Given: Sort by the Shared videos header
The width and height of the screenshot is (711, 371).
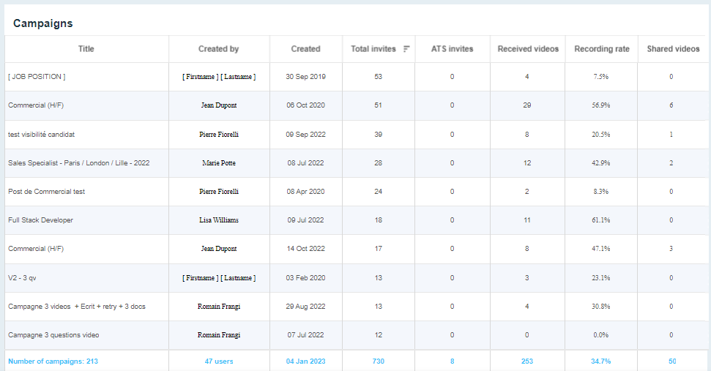Looking at the screenshot, I should 673,49.
